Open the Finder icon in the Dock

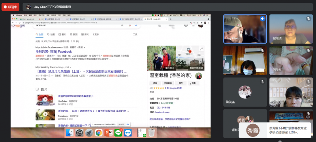point(70,133)
